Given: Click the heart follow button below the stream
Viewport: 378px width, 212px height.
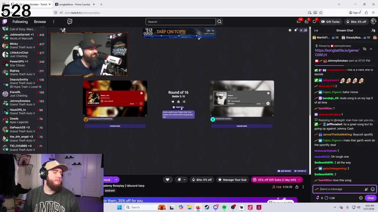Looking at the screenshot, I should pos(167,180).
